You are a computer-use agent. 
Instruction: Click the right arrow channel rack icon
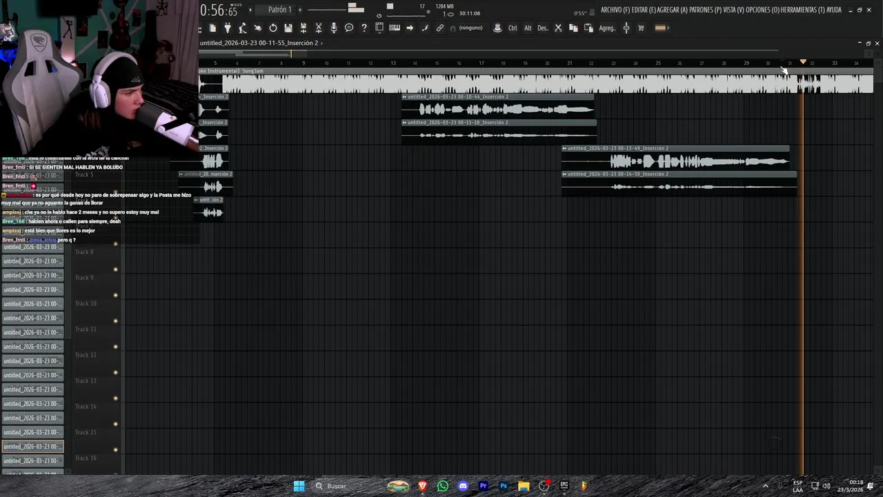coord(410,28)
